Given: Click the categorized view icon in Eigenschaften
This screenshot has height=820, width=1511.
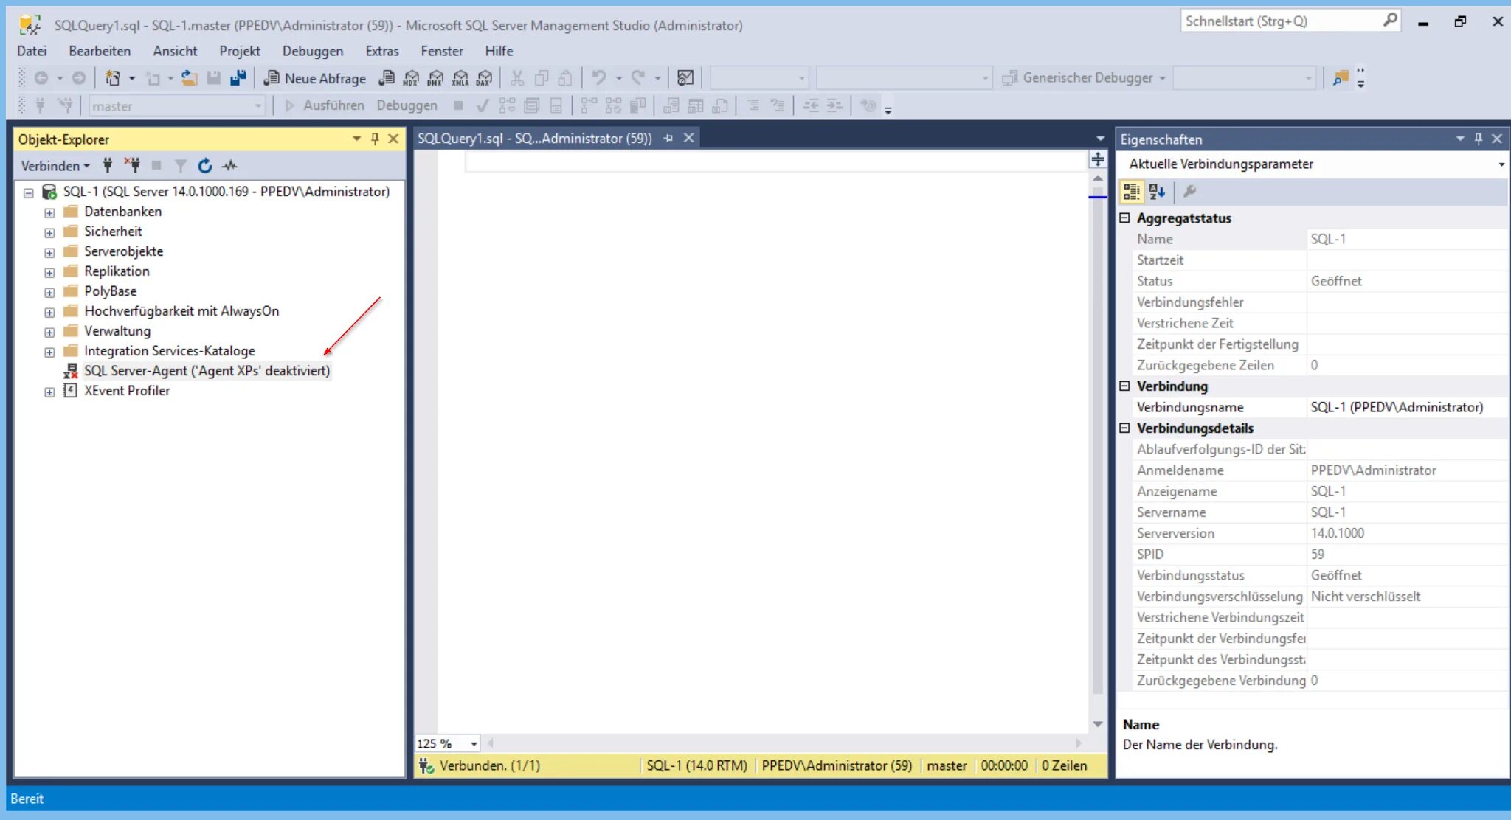Looking at the screenshot, I should pos(1131,192).
